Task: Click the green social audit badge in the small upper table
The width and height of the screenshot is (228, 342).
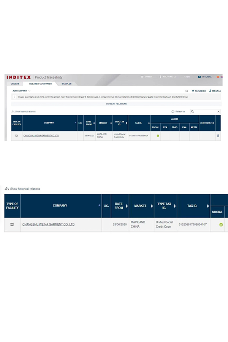Action: [158, 136]
